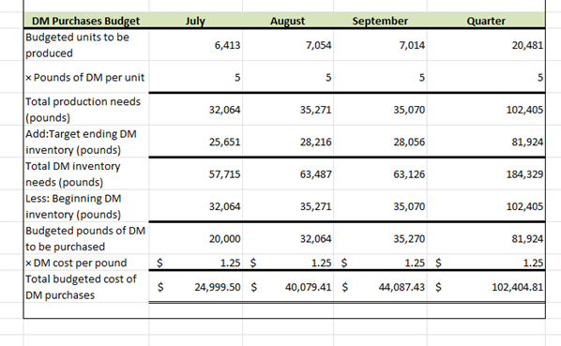
Task: Select July DM cost per pound 1.25
Action: [x=196, y=263]
